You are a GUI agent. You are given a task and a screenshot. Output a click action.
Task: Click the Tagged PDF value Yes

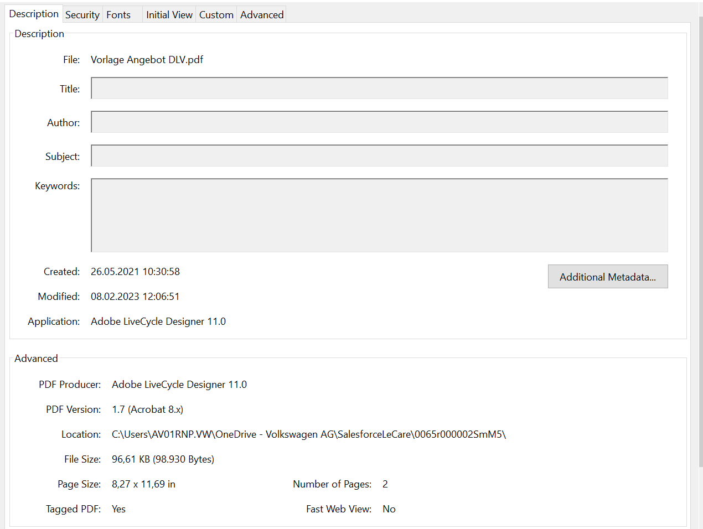(118, 509)
